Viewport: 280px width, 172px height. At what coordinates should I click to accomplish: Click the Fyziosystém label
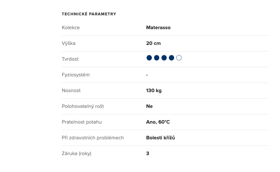tap(76, 75)
